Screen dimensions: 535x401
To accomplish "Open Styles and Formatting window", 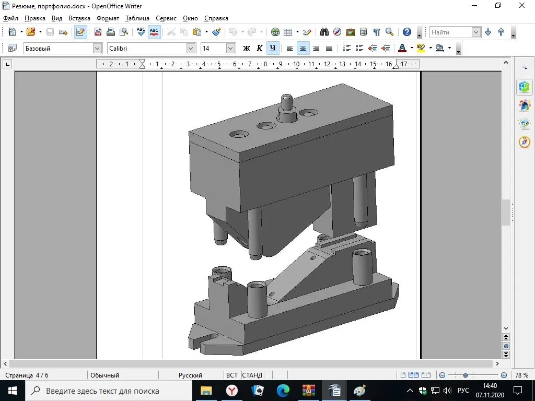I will 13,49.
